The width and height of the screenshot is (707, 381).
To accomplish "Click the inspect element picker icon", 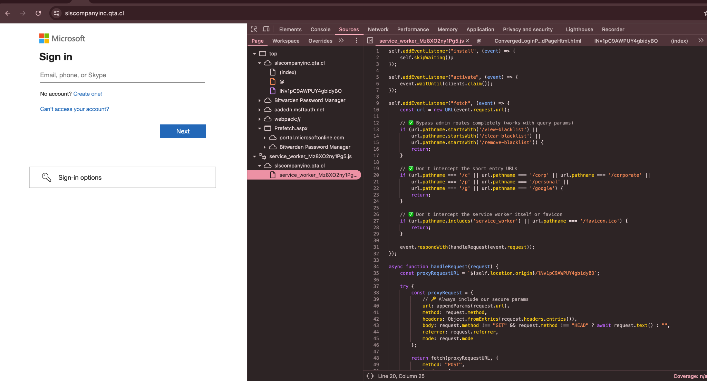I will tap(254, 29).
